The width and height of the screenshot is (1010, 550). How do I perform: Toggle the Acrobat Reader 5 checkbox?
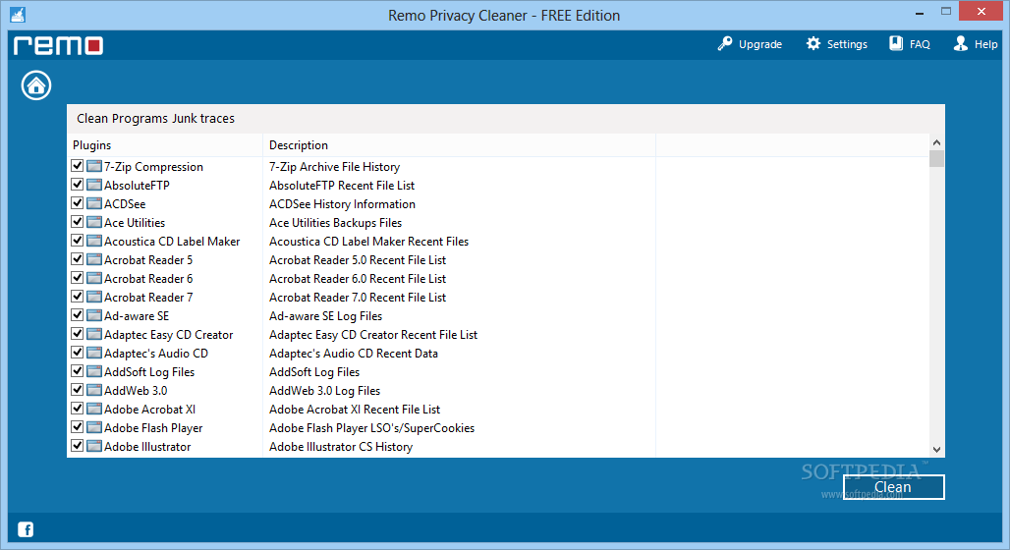point(78,259)
